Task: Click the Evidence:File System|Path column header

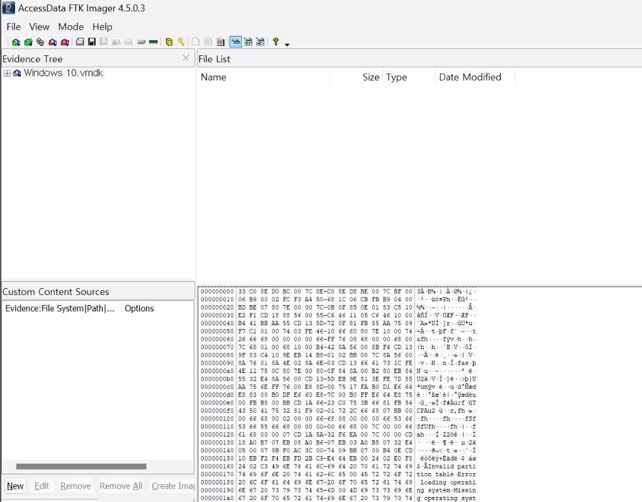Action: click(x=62, y=308)
